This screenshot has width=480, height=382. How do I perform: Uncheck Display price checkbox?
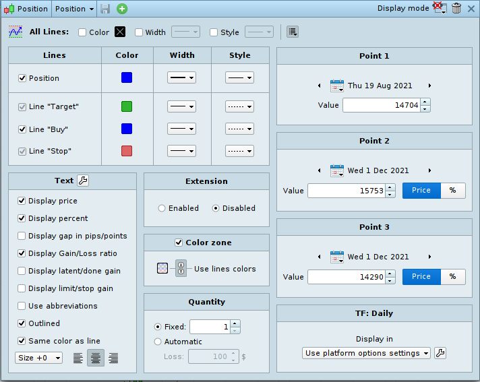click(22, 201)
